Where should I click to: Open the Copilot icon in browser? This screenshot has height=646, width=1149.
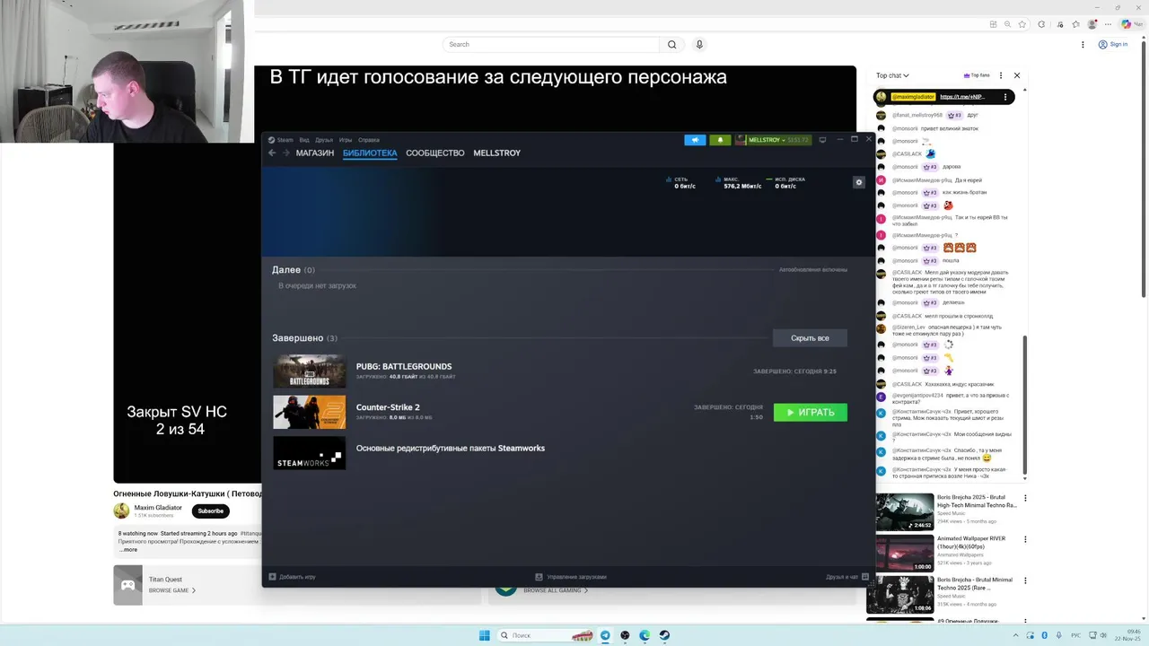1126,24
